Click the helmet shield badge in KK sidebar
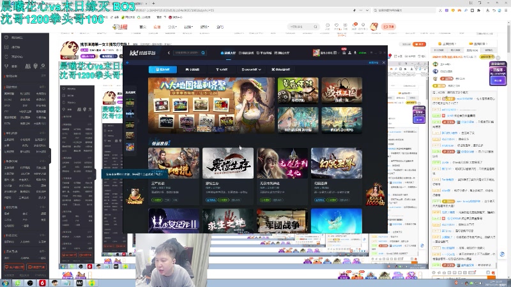The height and width of the screenshot is (287, 511). (x=135, y=196)
